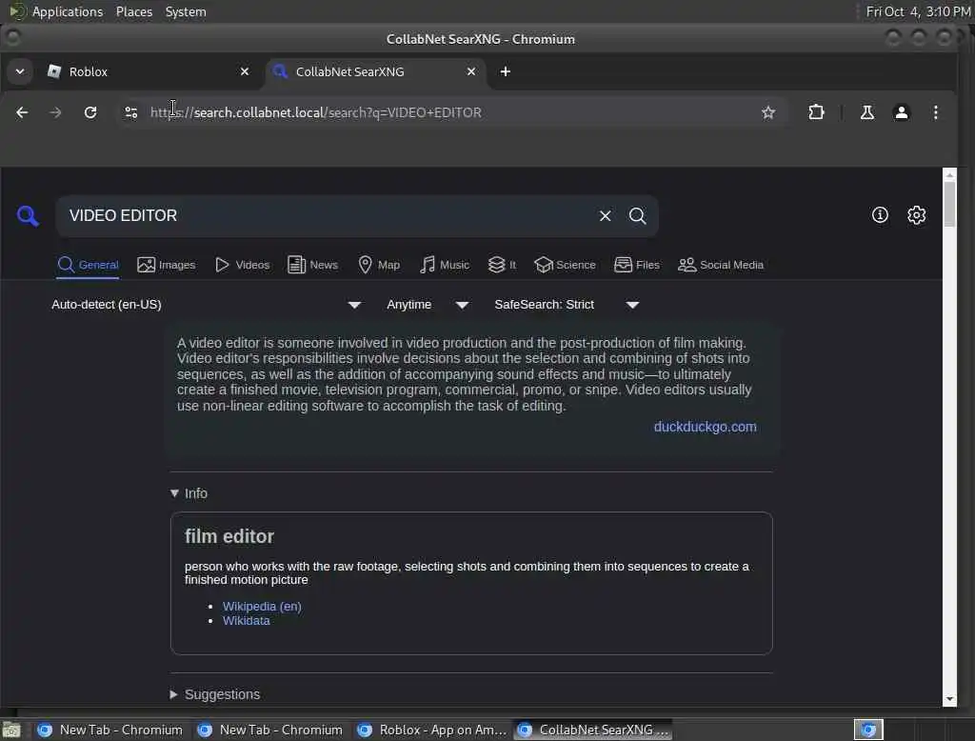
Task: Open the Wikipedia (en) link
Action: tap(262, 606)
